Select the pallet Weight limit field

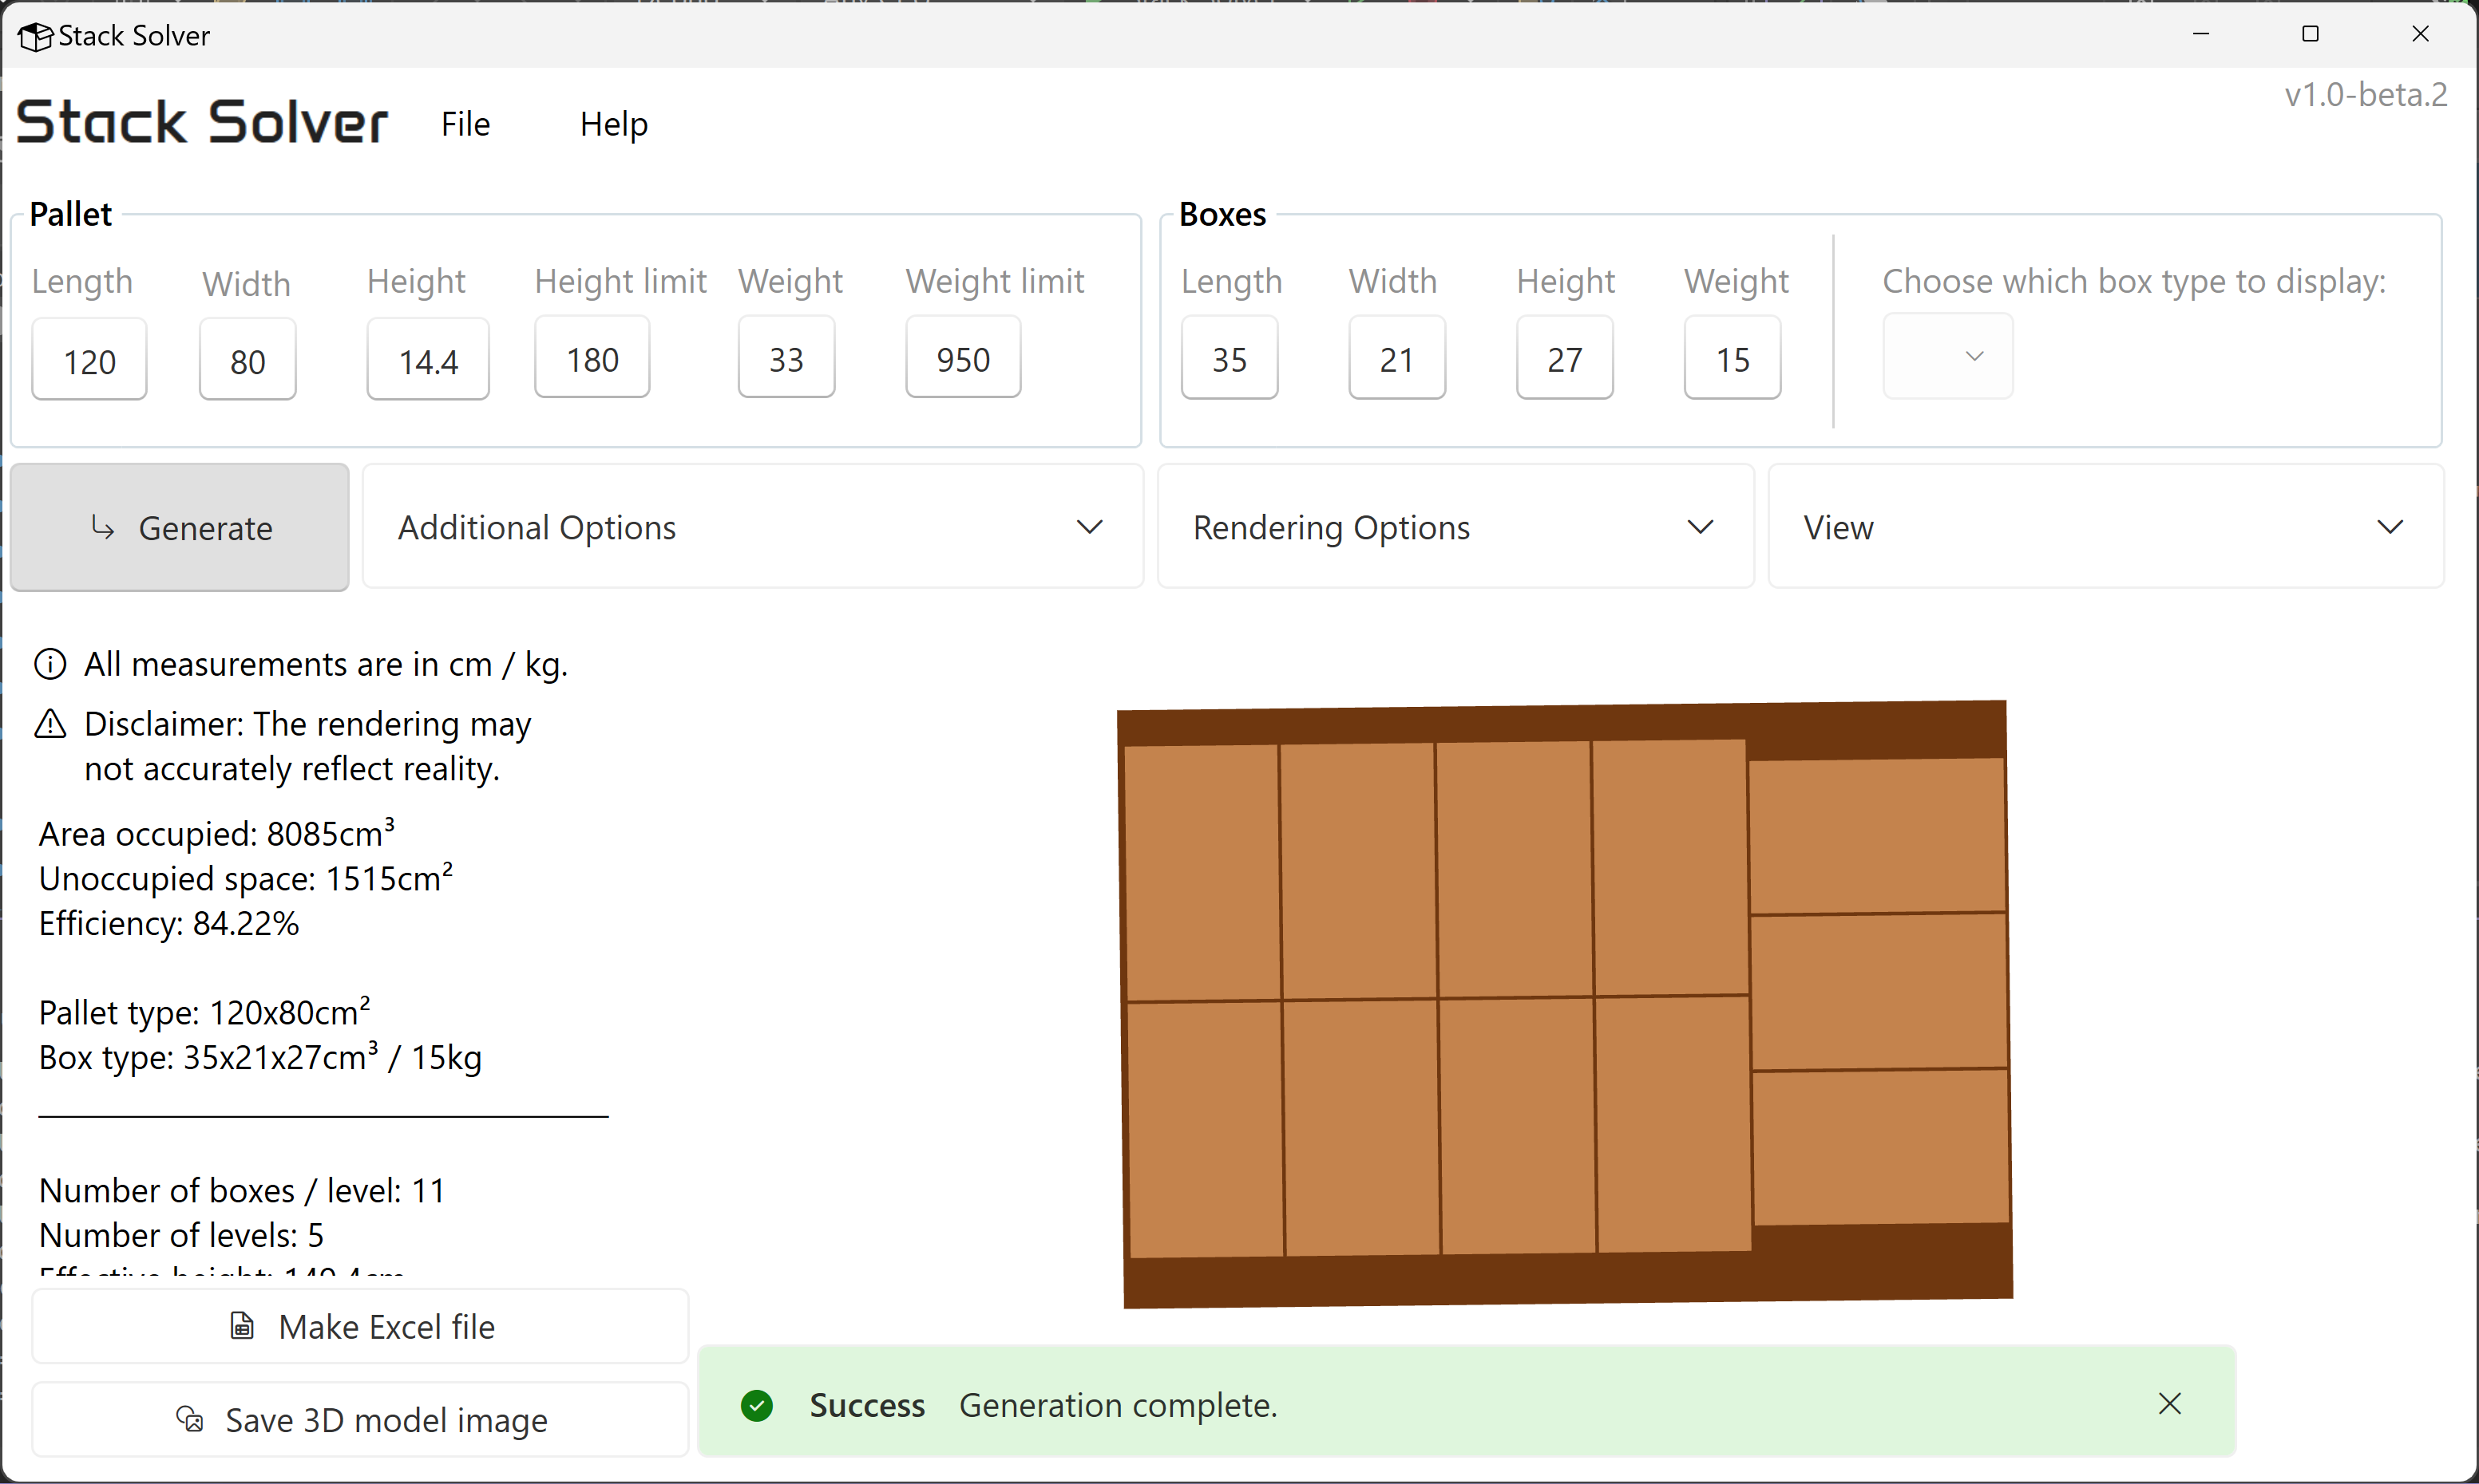[962, 359]
